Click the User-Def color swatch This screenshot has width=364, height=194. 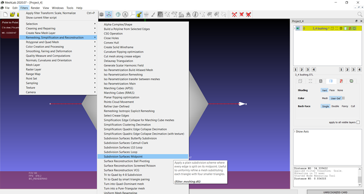pyautogui.click(x=343, y=98)
